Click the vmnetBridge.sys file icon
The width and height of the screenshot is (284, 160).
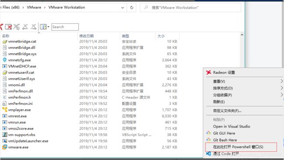click(x=5, y=54)
